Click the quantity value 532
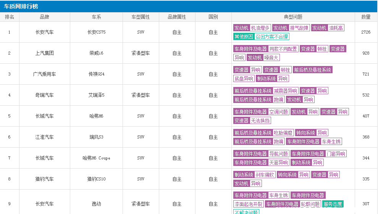378x214 pixels. 366,95
